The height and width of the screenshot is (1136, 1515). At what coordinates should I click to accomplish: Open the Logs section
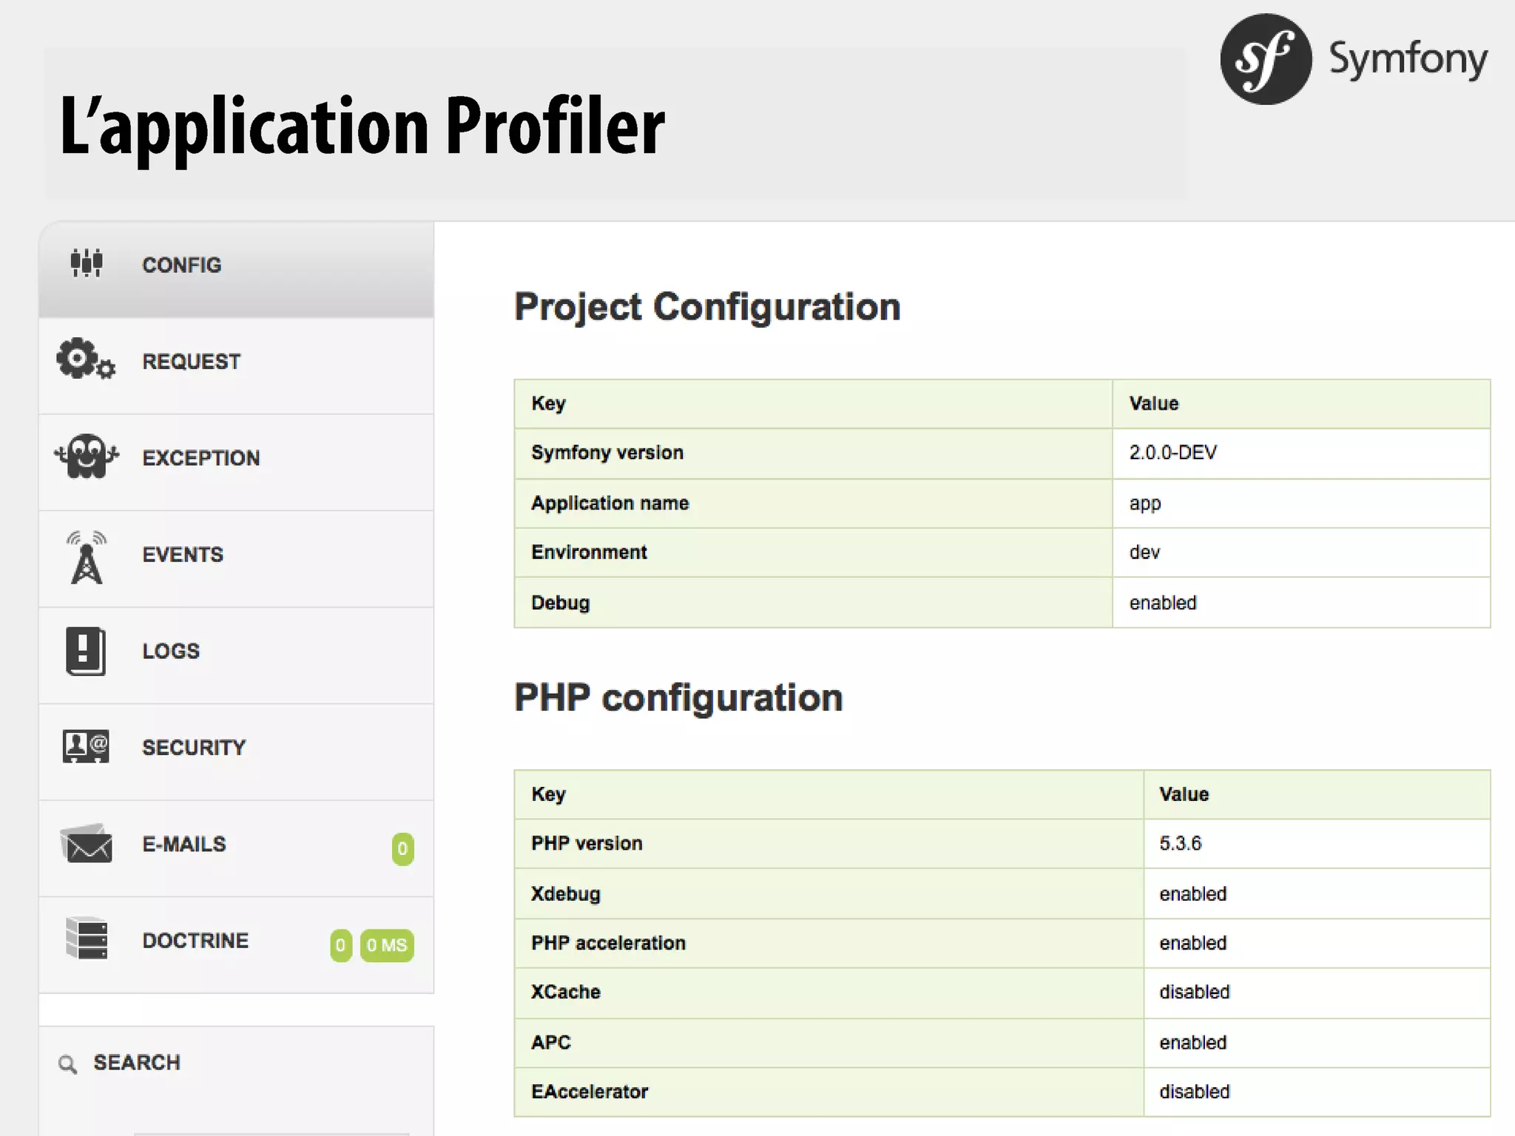(x=171, y=651)
